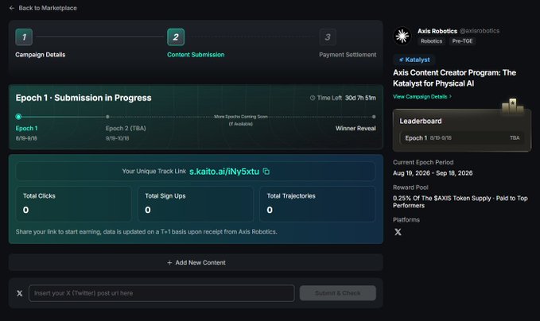Click the Axis Content Creator Program title
Screen dimensions: 540x321
tap(454, 78)
